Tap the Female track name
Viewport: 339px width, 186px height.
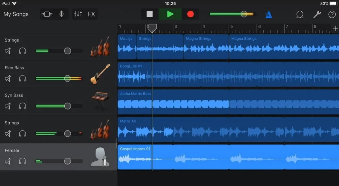point(12,150)
